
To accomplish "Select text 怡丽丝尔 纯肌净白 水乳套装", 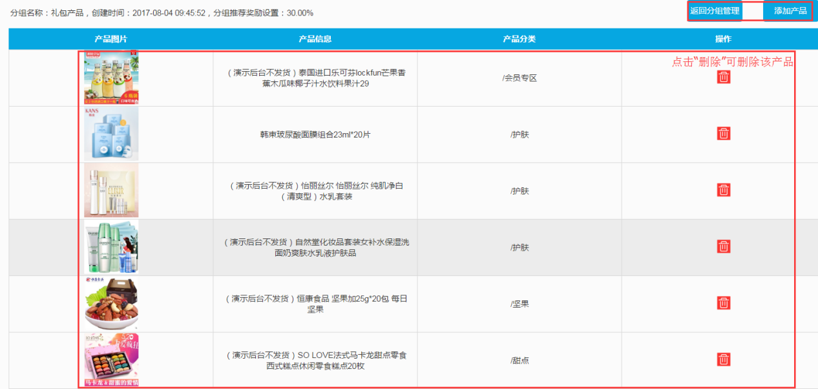I will coord(315,191).
